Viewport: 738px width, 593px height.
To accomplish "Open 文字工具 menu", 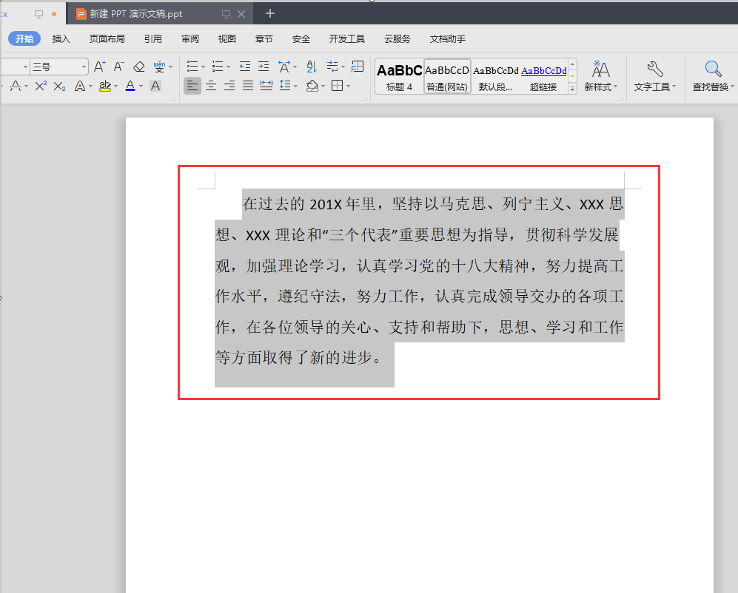I will pos(654,76).
